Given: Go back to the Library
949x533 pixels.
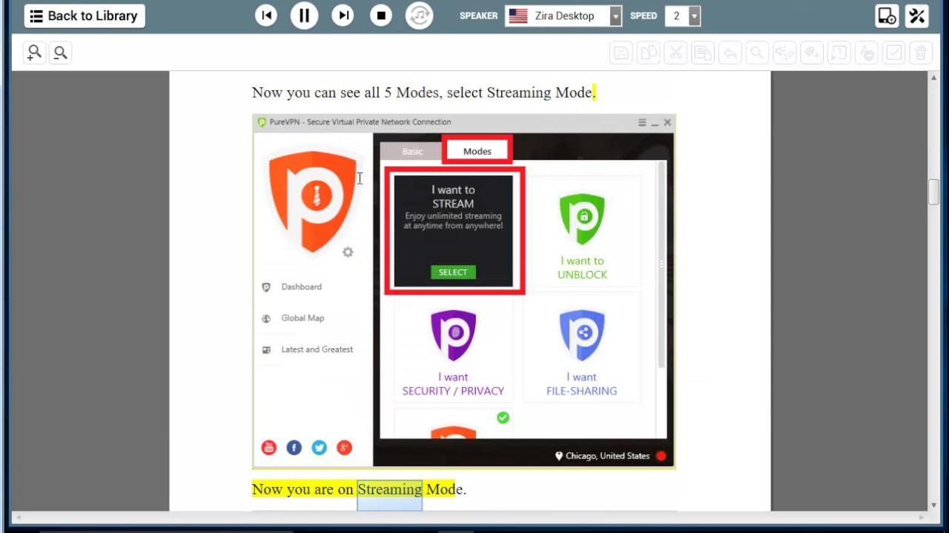Looking at the screenshot, I should (85, 16).
